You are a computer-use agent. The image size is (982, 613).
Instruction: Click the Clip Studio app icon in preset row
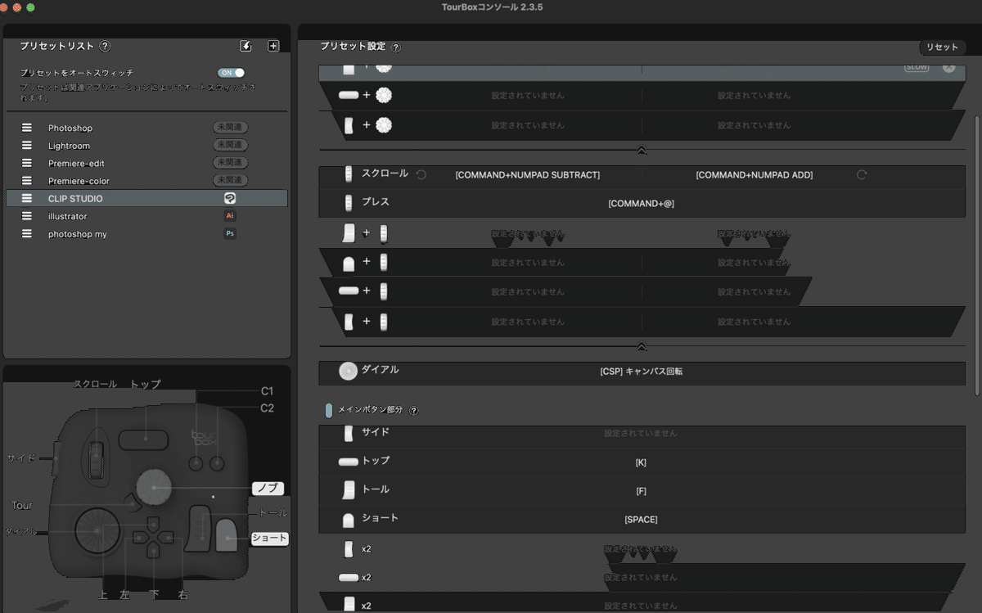230,198
